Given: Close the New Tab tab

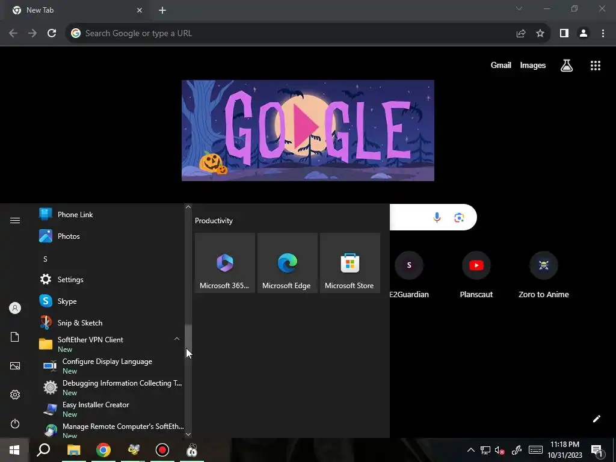Looking at the screenshot, I should [x=140, y=10].
